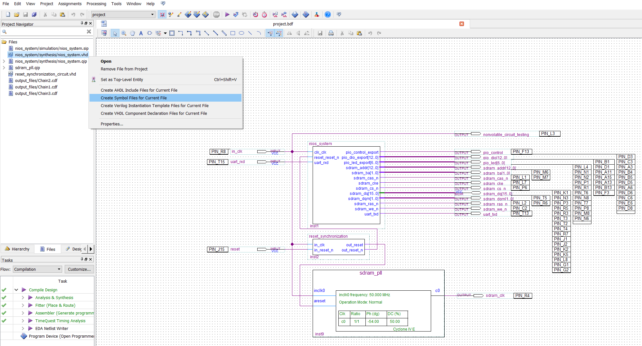Select reset_synchronization_circuit.vhd file

coord(45,74)
